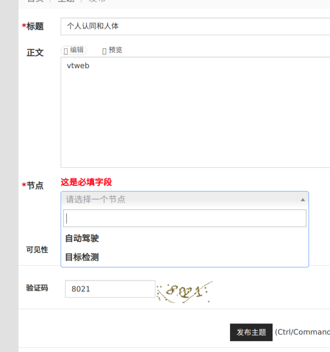
Task: Click the 这是必填字段 error message
Action: (x=86, y=182)
